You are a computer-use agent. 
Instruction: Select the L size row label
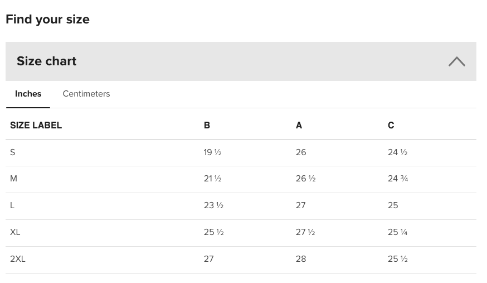(12, 205)
